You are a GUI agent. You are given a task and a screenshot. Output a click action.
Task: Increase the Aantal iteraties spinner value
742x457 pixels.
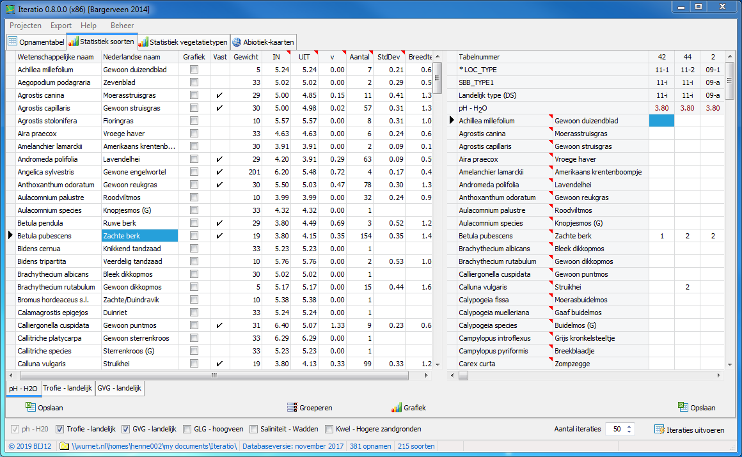tap(629, 426)
